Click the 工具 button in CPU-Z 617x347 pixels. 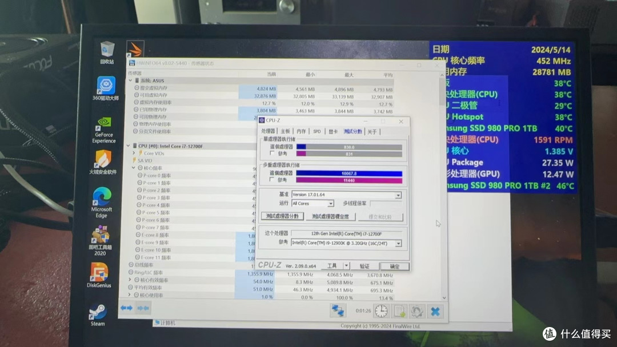(x=332, y=266)
